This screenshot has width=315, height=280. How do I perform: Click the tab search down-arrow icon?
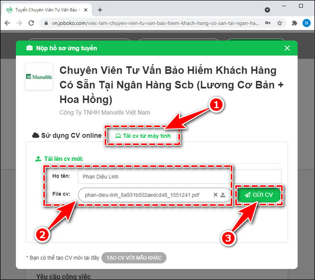267,10
